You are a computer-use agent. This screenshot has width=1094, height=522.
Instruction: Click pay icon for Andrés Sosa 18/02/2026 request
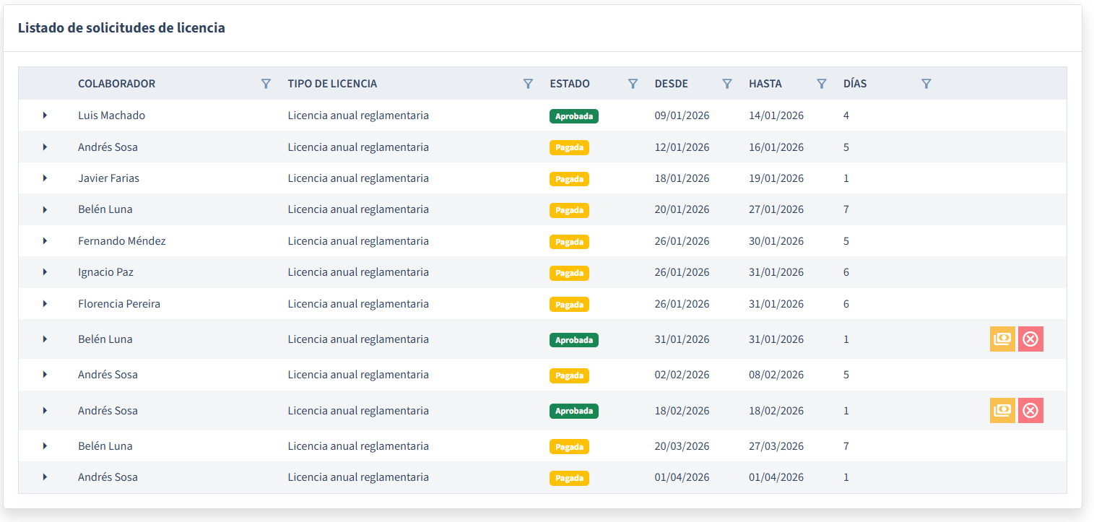[x=1002, y=411]
